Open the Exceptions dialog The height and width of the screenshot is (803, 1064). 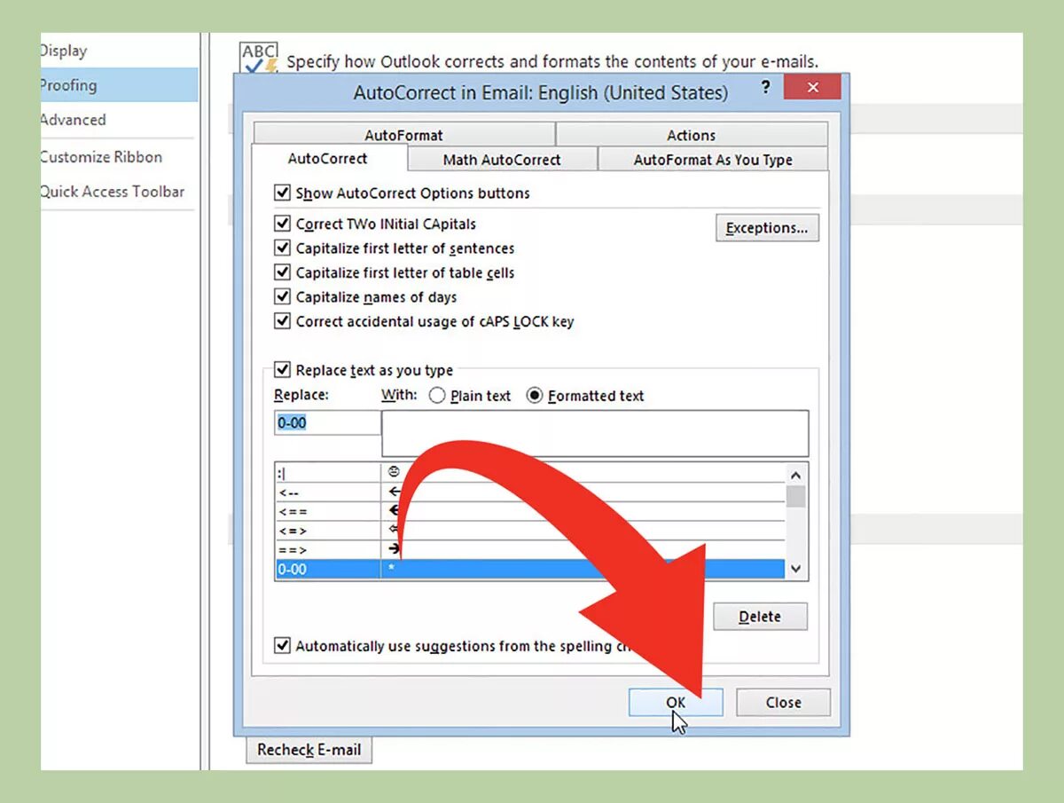[767, 228]
